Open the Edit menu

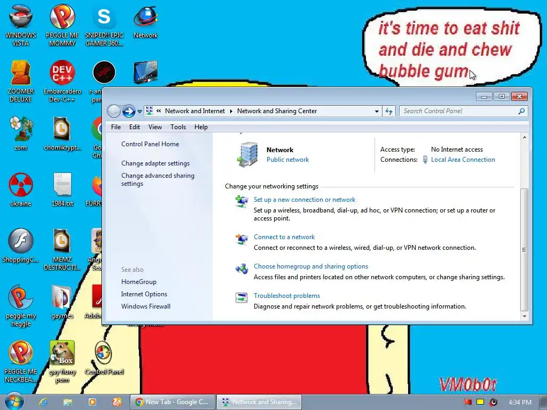click(x=134, y=127)
